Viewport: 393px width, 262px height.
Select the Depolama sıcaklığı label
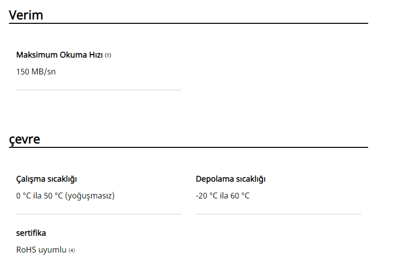(231, 179)
